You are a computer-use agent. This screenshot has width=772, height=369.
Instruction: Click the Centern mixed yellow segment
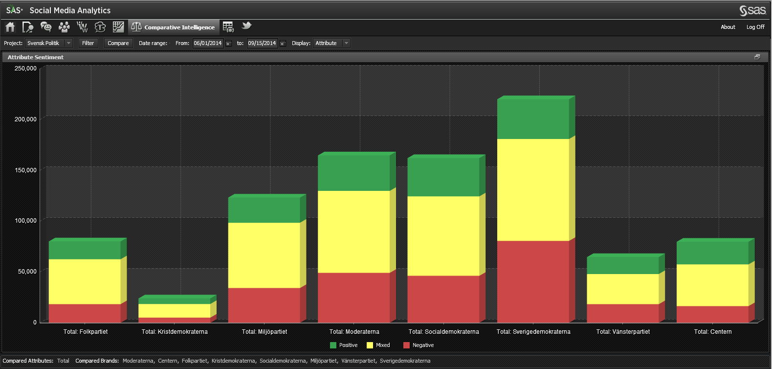pos(712,285)
